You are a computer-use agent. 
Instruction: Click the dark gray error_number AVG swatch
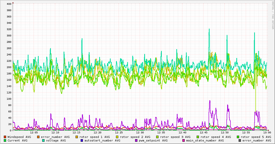coord(240,140)
